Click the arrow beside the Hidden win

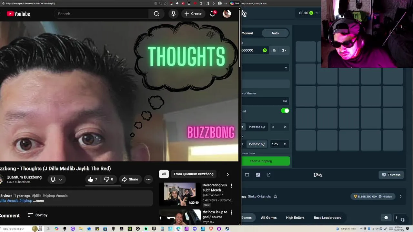[401, 197]
